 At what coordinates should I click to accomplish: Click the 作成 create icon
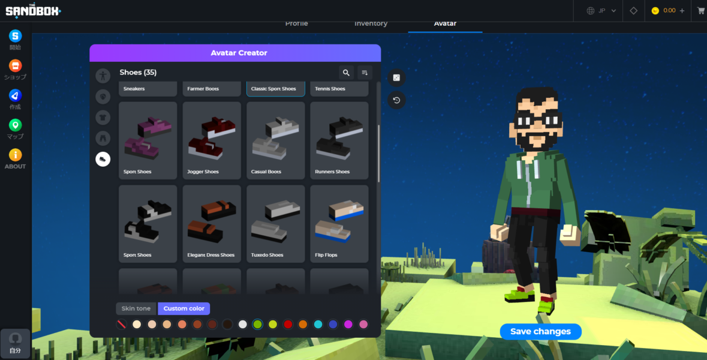coord(16,95)
